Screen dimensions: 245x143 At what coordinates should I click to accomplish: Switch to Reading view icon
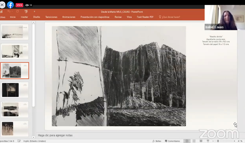[201, 141]
